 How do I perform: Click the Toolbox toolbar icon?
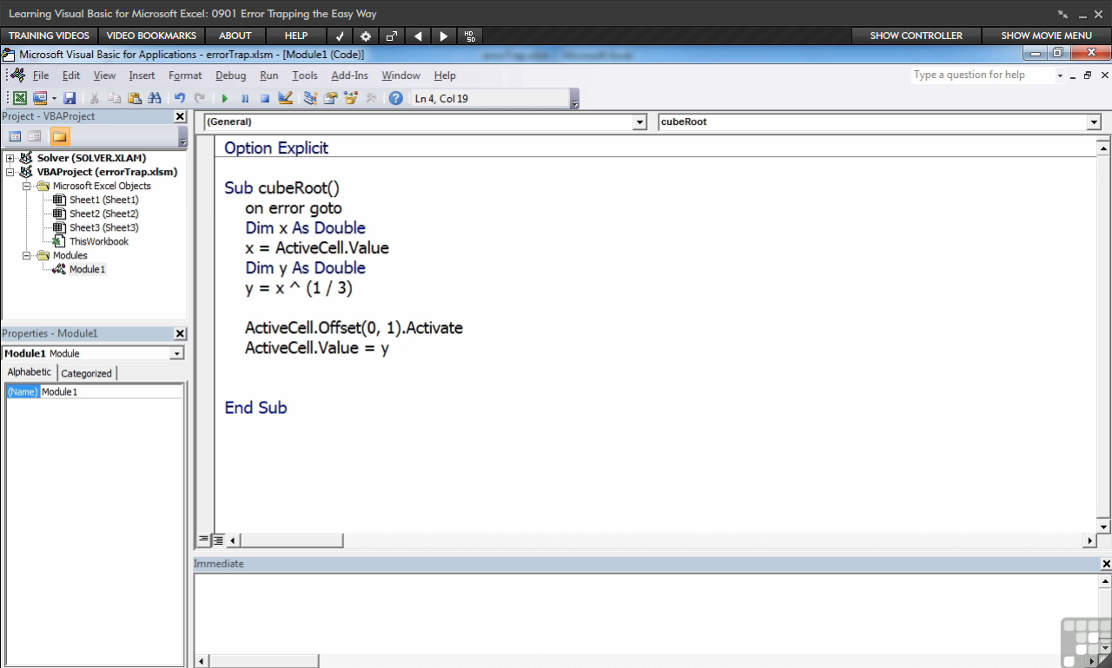click(x=371, y=98)
